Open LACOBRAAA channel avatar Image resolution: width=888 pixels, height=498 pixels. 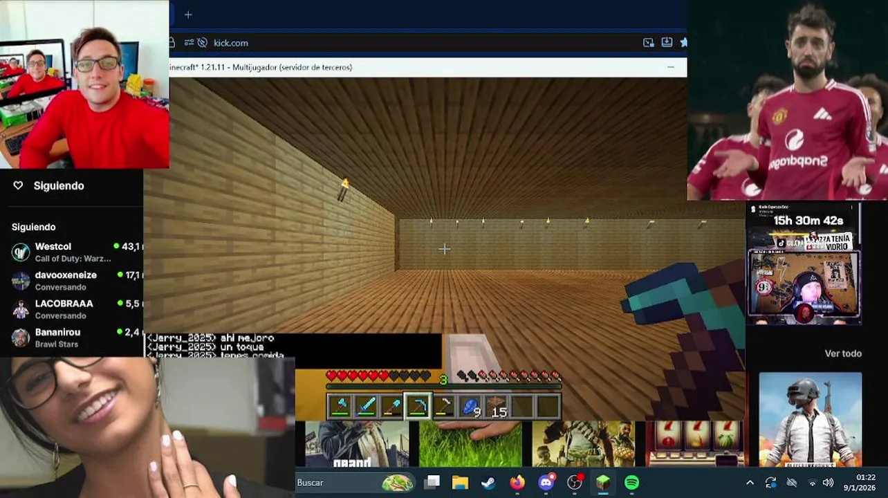(x=21, y=309)
